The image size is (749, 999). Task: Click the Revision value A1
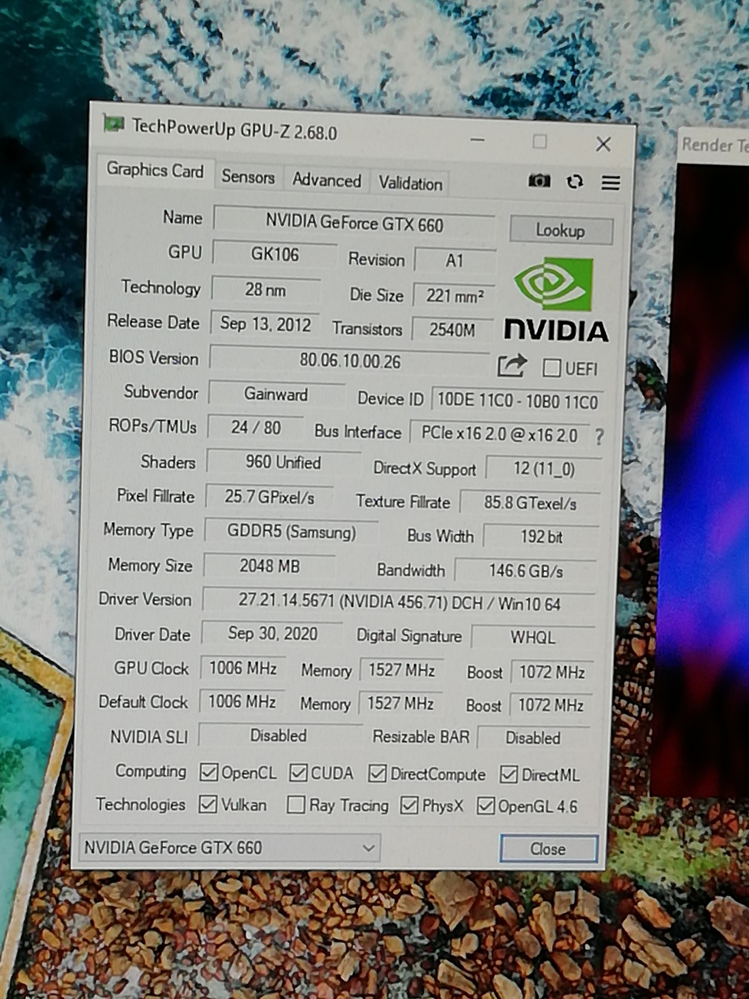[x=455, y=261]
